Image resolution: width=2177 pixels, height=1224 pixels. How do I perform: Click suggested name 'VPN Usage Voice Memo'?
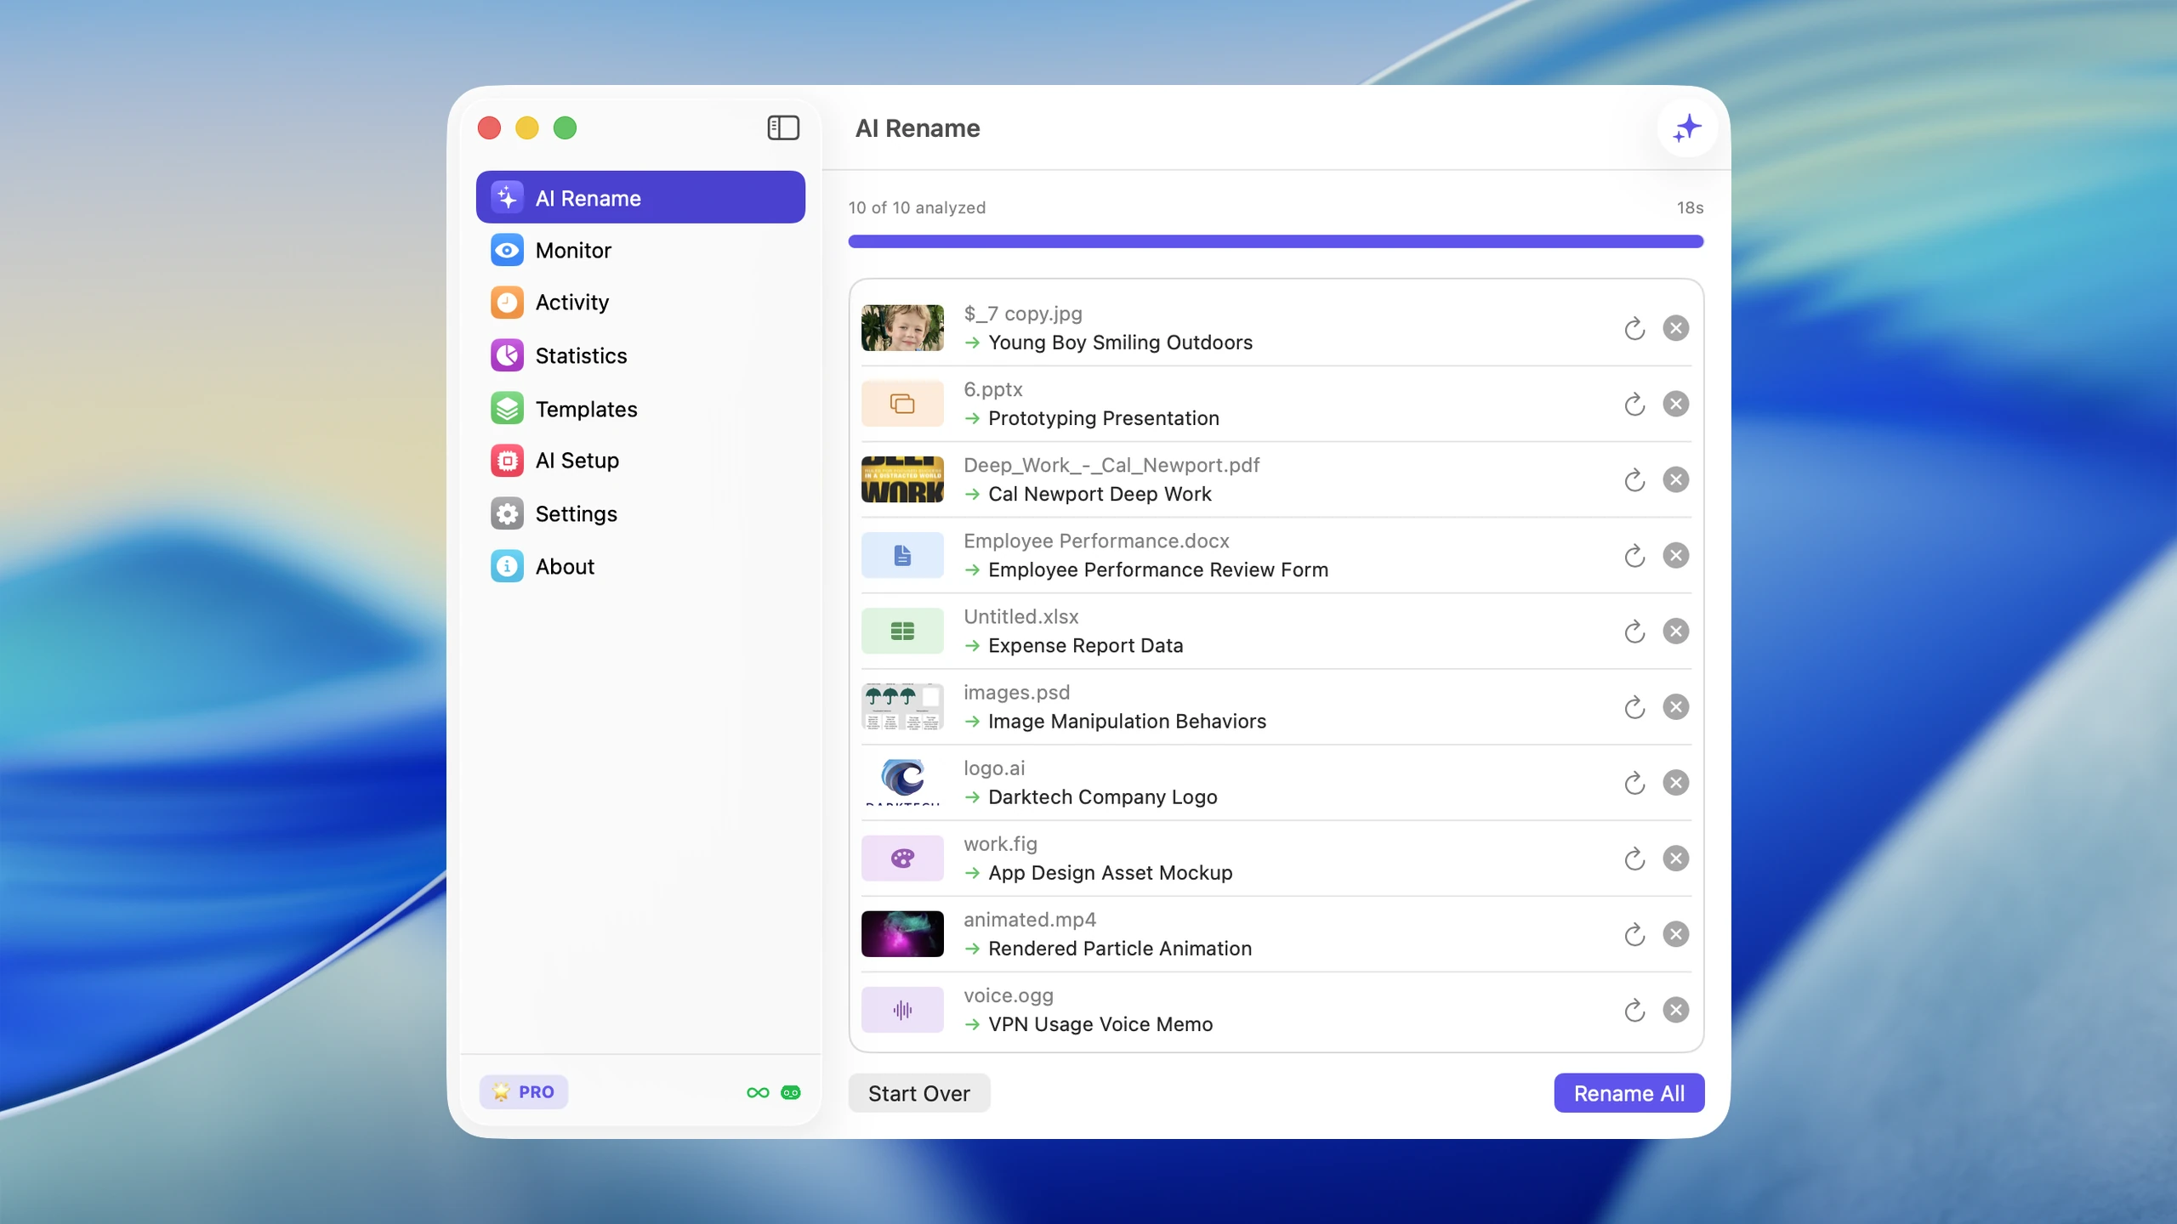point(1100,1024)
